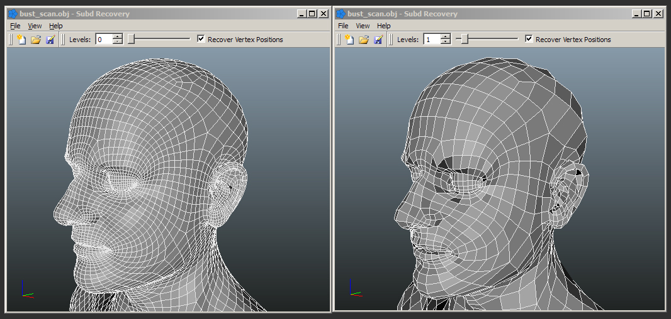Click the New file icon in the right window
This screenshot has width=671, height=319.
point(349,40)
